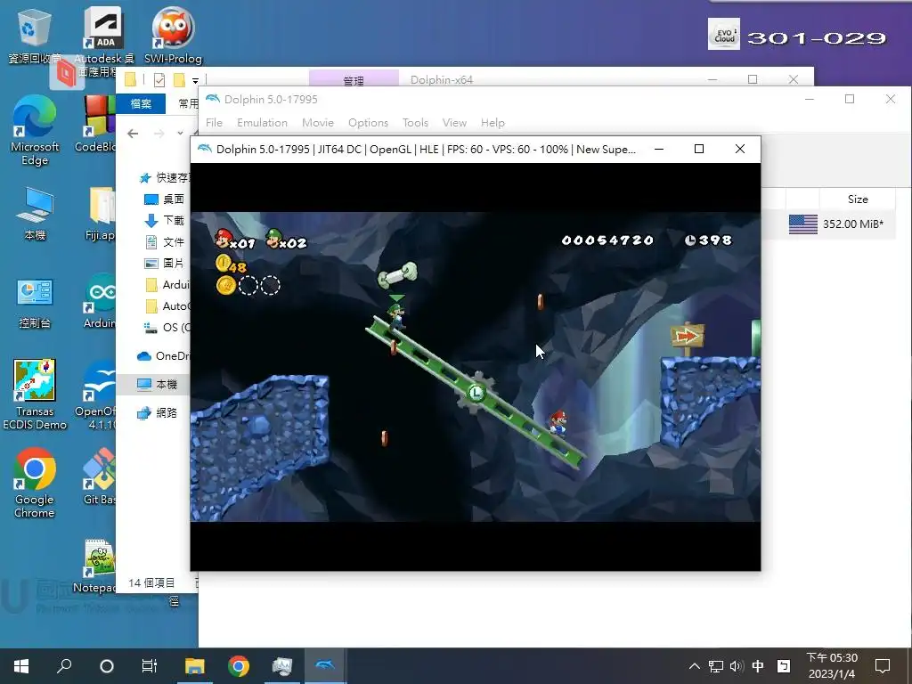Open the Transas ECDIS Demo shortcut
Image resolution: width=912 pixels, height=684 pixels.
coord(35,395)
